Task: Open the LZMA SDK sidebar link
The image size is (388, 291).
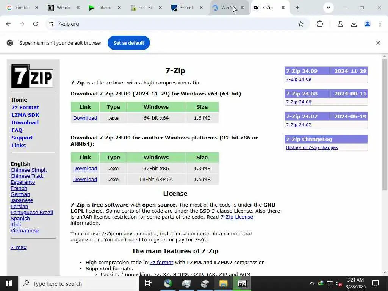Action: pyautogui.click(x=25, y=115)
